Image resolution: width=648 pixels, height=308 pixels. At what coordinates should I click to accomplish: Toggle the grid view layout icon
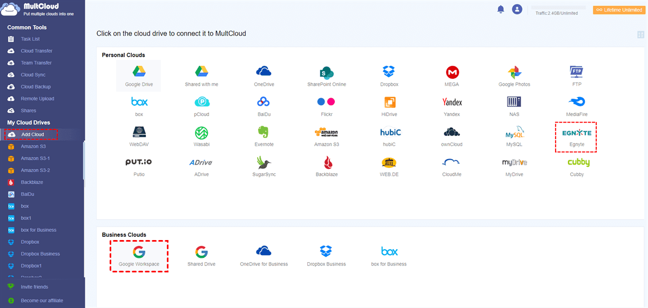[641, 35]
